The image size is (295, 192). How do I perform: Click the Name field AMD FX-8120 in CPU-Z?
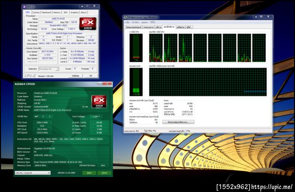tap(58, 19)
